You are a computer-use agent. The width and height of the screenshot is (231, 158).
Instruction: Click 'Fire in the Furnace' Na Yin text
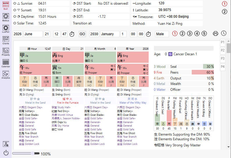click(x=68, y=103)
